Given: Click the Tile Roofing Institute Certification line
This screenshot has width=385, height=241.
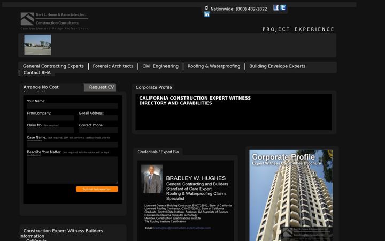Looking at the screenshot, I should (165, 221).
